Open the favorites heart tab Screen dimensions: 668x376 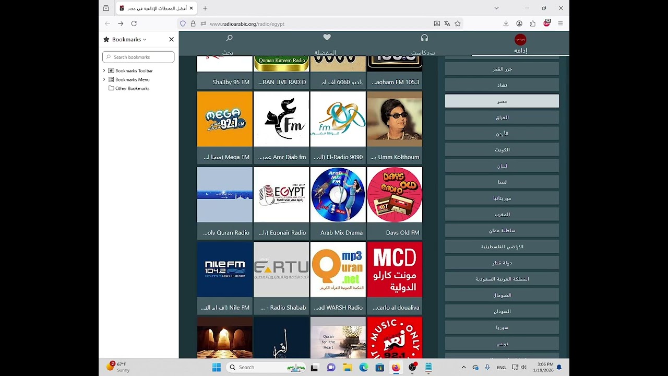click(x=327, y=38)
